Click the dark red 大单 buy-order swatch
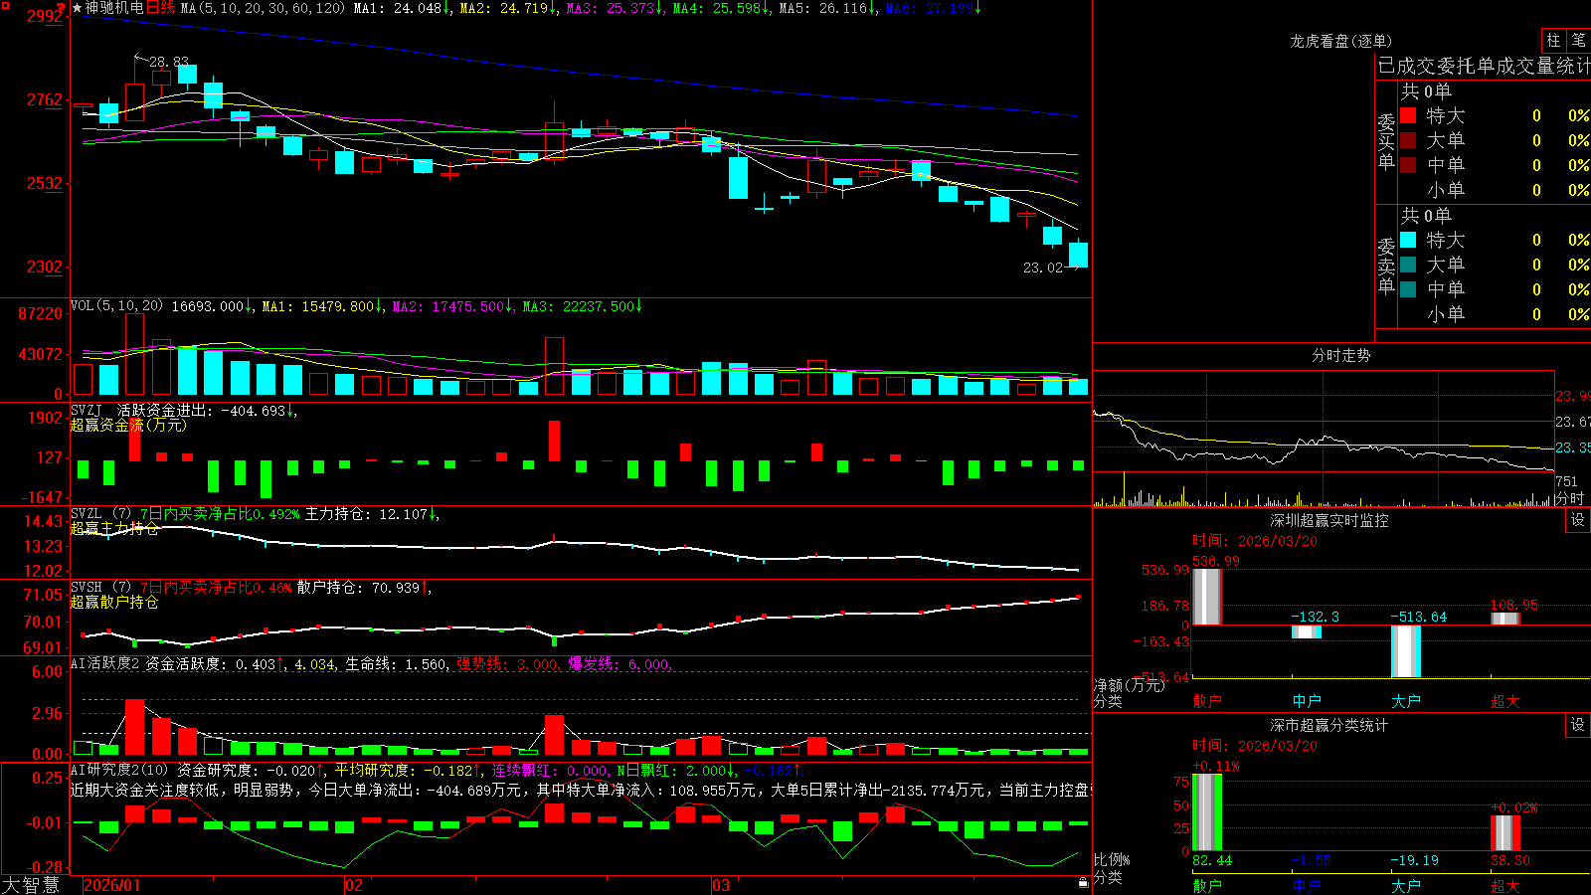Screen dimensions: 1591x895 (1408, 140)
